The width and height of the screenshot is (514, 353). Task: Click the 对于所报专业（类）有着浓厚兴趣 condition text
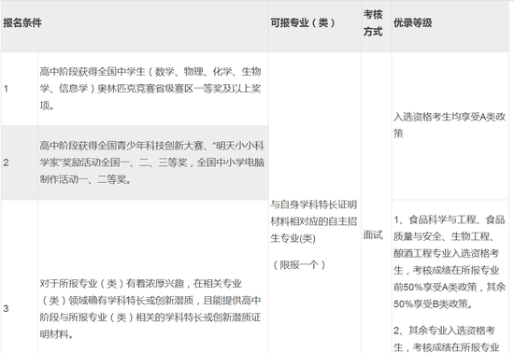150,308
